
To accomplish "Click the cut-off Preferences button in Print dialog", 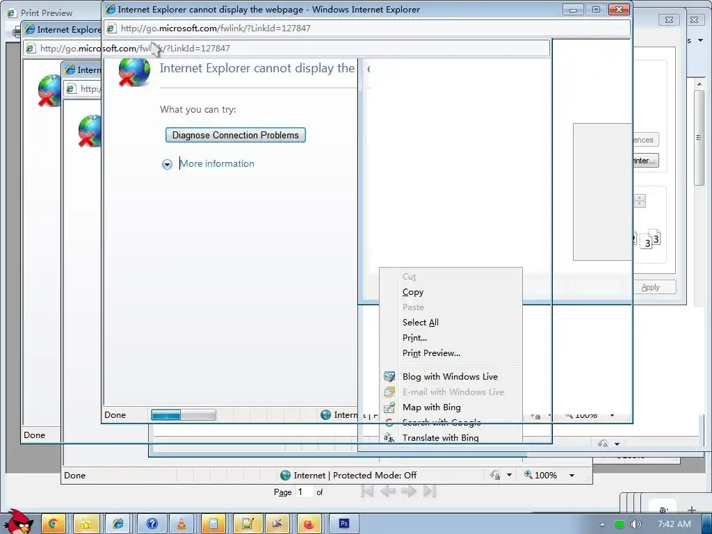I will pyautogui.click(x=645, y=140).
